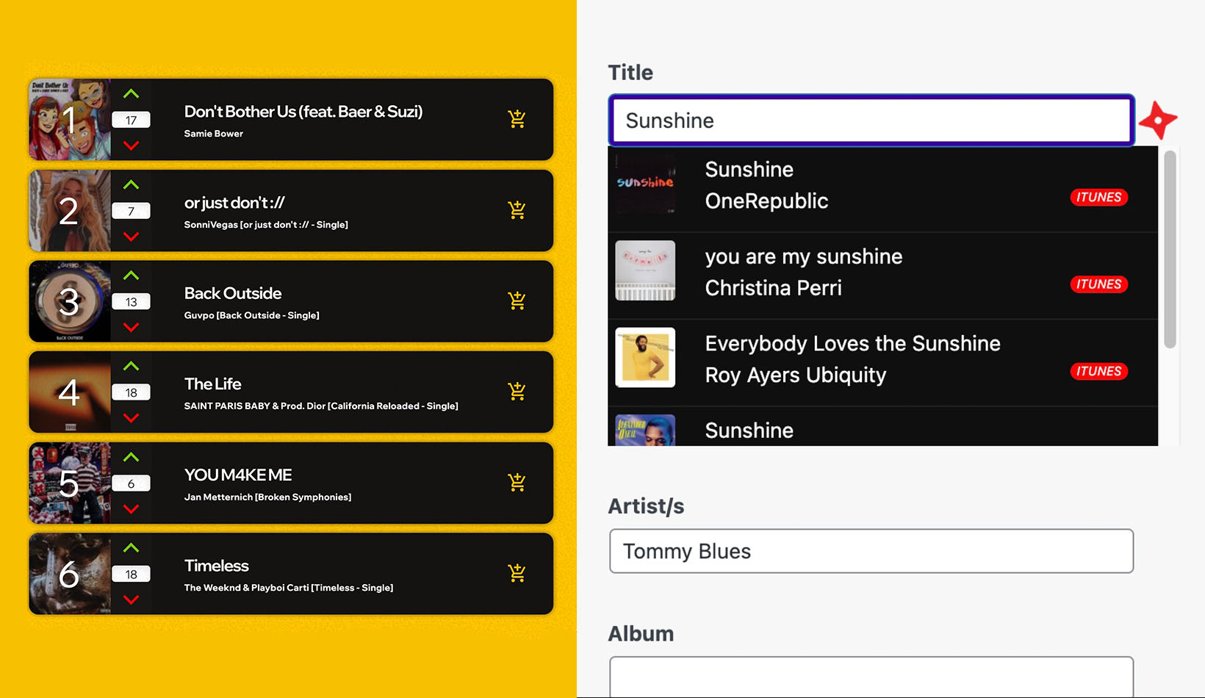Click cart icon for The Life

(x=517, y=392)
